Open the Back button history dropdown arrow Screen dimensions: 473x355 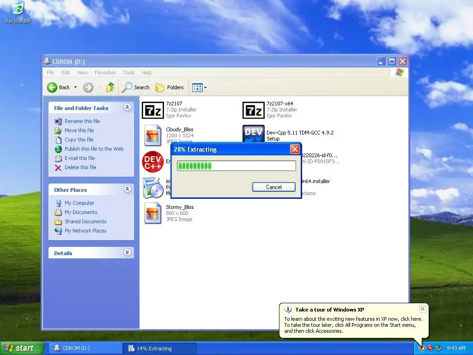(x=75, y=87)
